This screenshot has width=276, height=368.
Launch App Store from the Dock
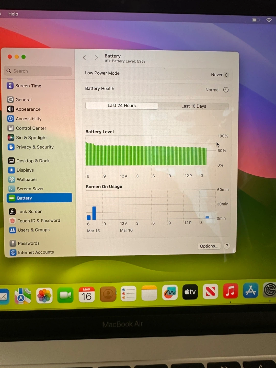coord(250,291)
